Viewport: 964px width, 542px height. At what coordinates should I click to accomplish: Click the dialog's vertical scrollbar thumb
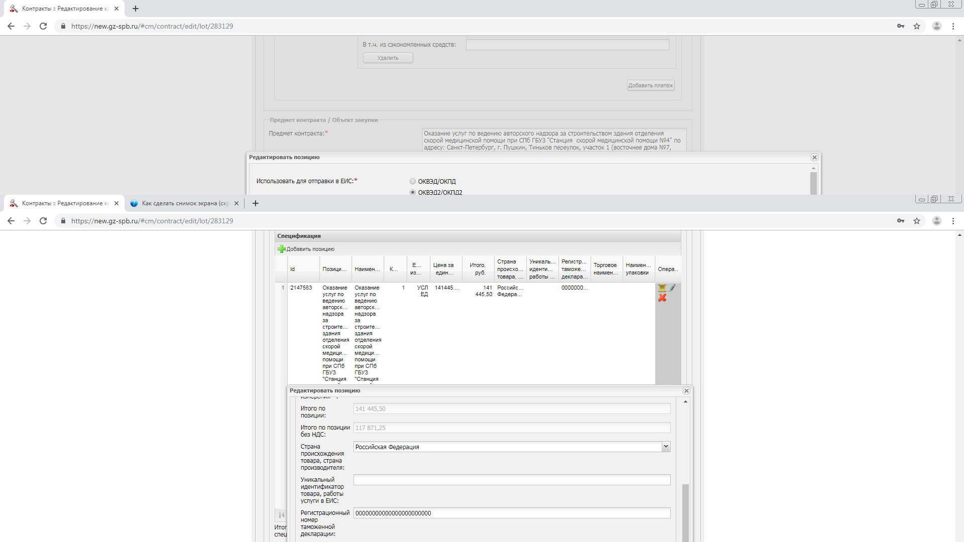[685, 512]
